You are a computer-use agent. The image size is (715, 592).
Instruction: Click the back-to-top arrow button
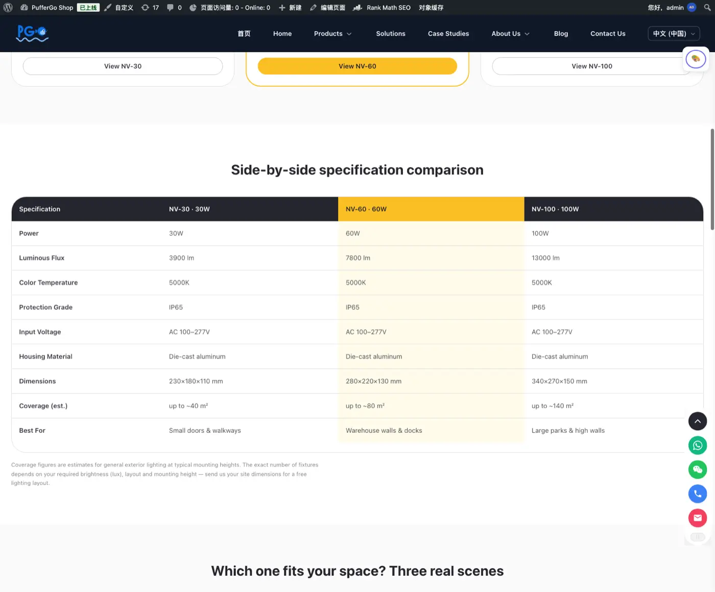(x=698, y=421)
